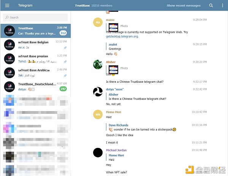Open the Trust Base Arabic chat
Image resolution: width=228 pixels, height=176 pixels.
click(35, 73)
